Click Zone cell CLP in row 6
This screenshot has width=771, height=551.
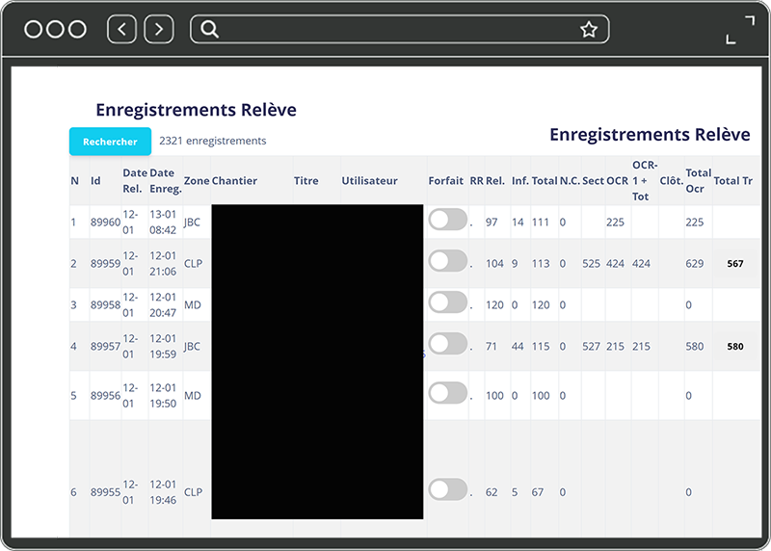pos(194,492)
